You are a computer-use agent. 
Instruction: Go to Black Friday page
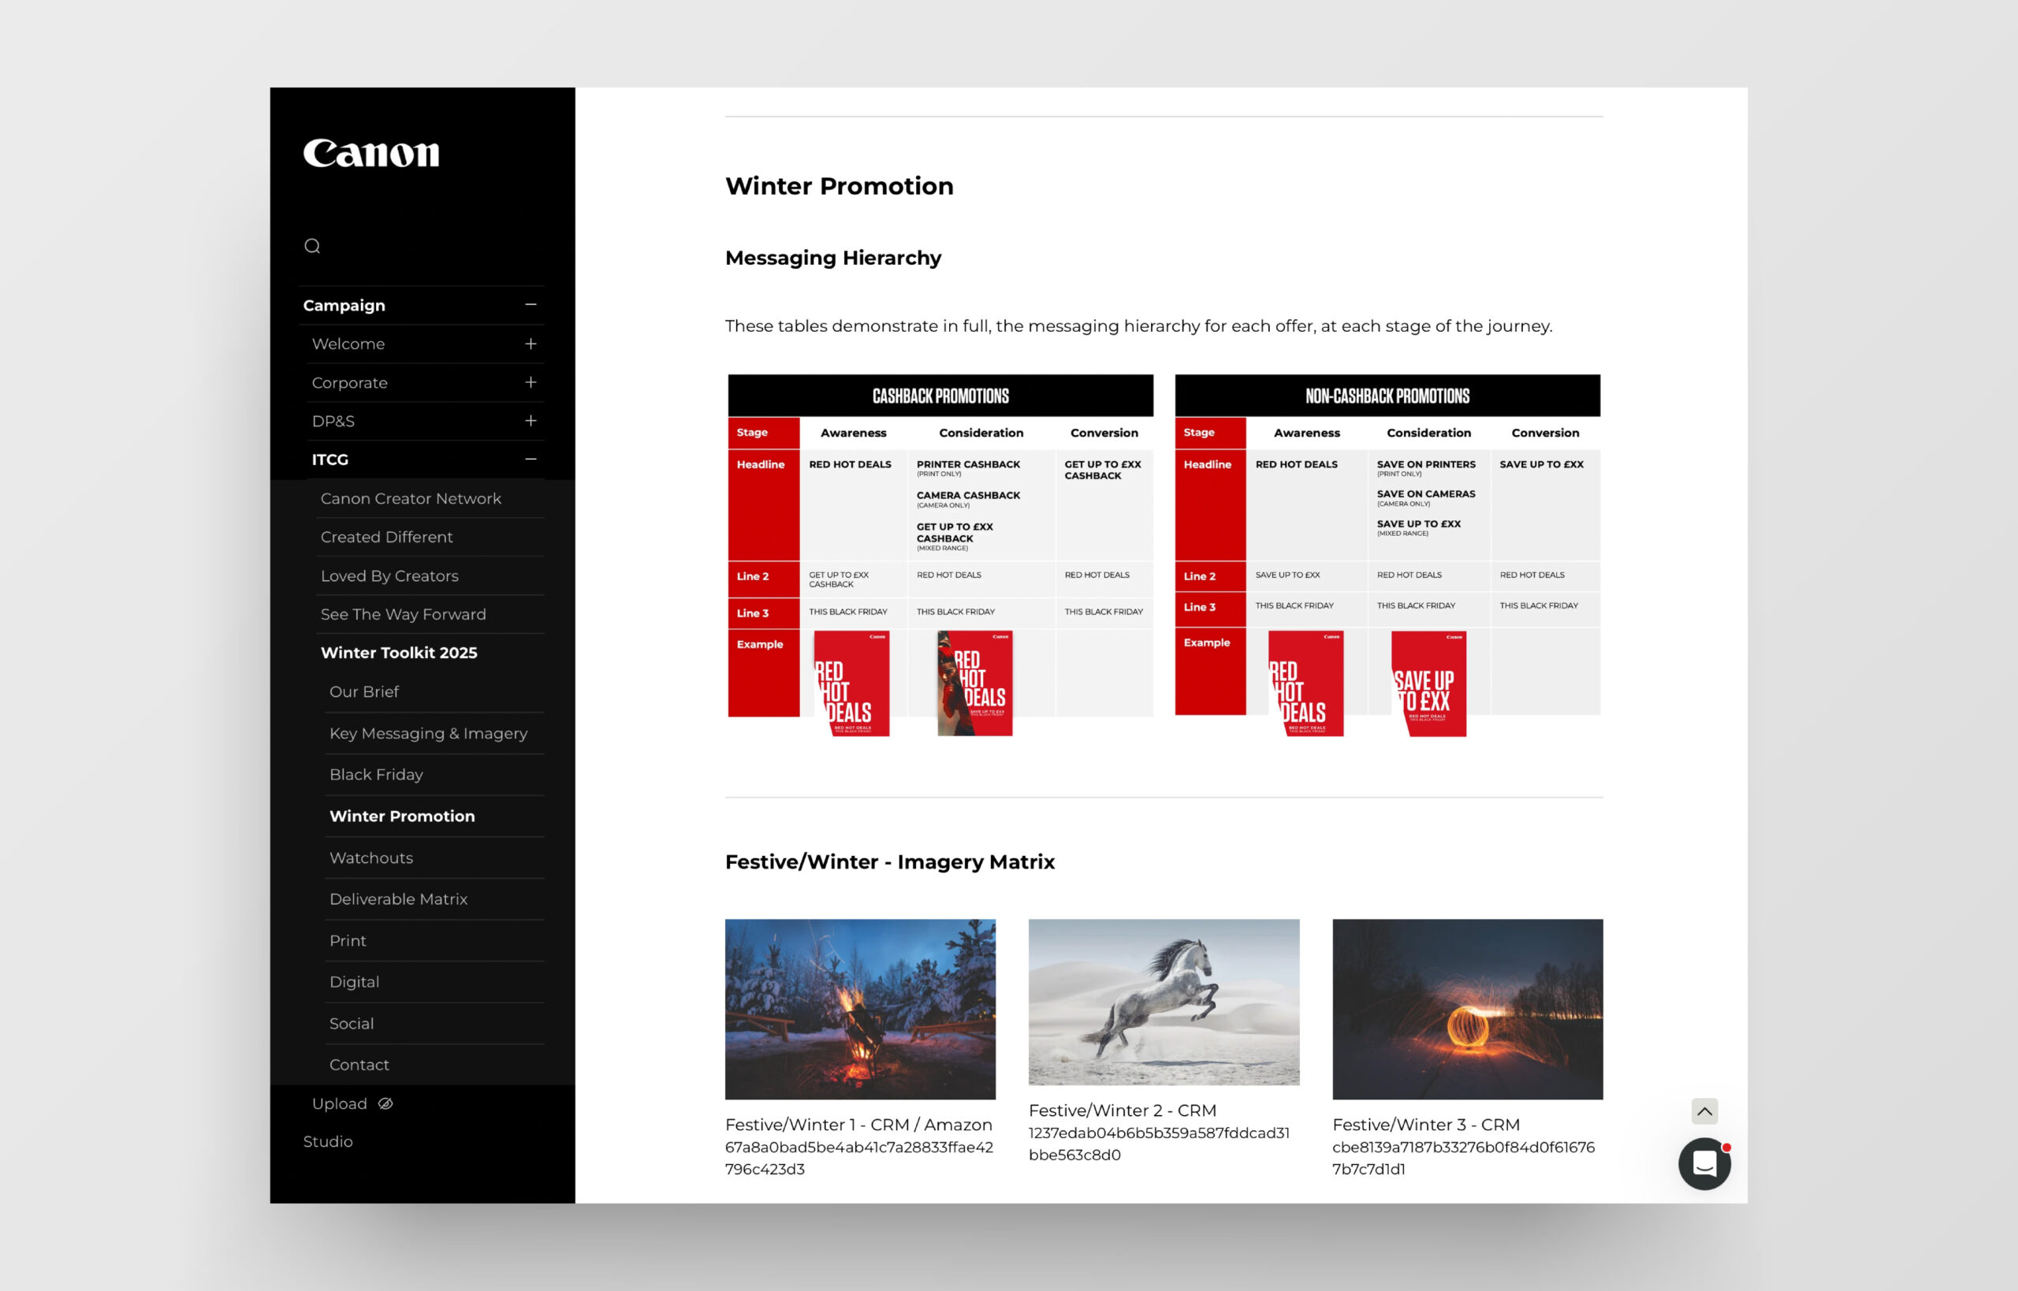(375, 775)
